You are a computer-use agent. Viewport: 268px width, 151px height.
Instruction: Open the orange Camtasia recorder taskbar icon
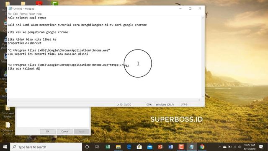point(181,147)
